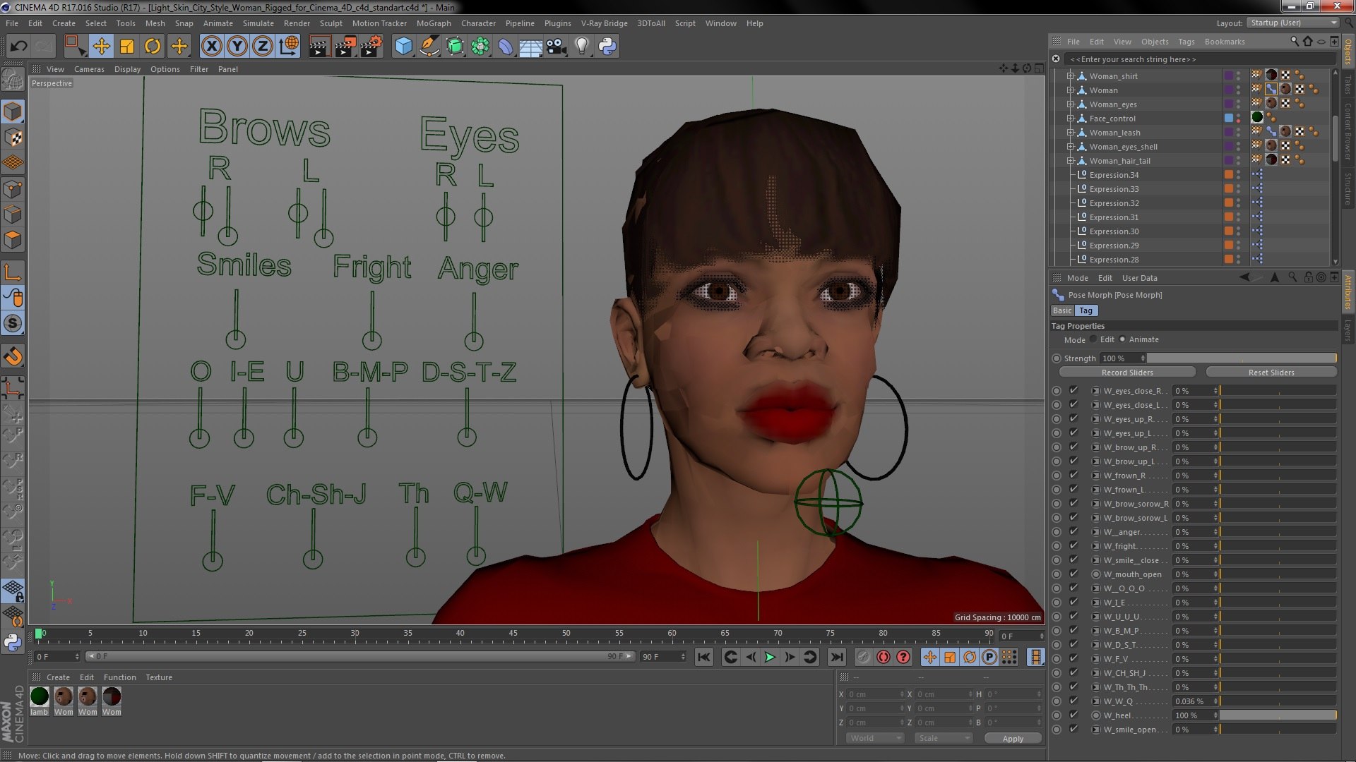The height and width of the screenshot is (762, 1356).
Task: Expand the Face_control object tree
Action: 1070,119
